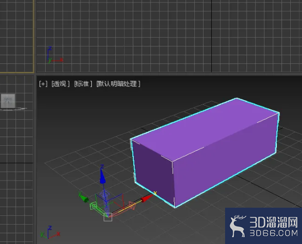Open the 透视 point-of-view viewport menu
Image resolution: width=302 pixels, height=244 pixels.
61,84
